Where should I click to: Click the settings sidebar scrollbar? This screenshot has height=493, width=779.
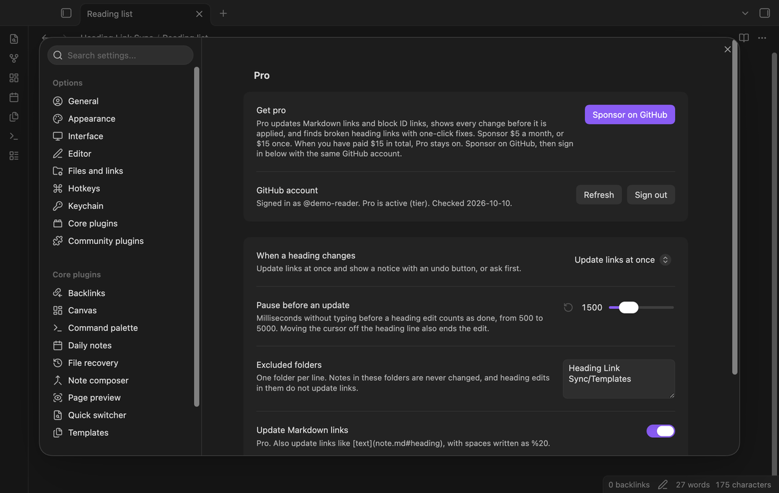click(x=197, y=237)
